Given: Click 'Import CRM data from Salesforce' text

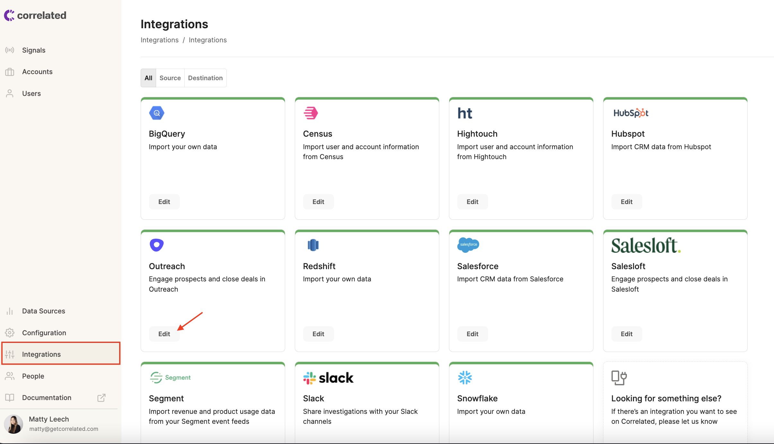Looking at the screenshot, I should pos(510,279).
